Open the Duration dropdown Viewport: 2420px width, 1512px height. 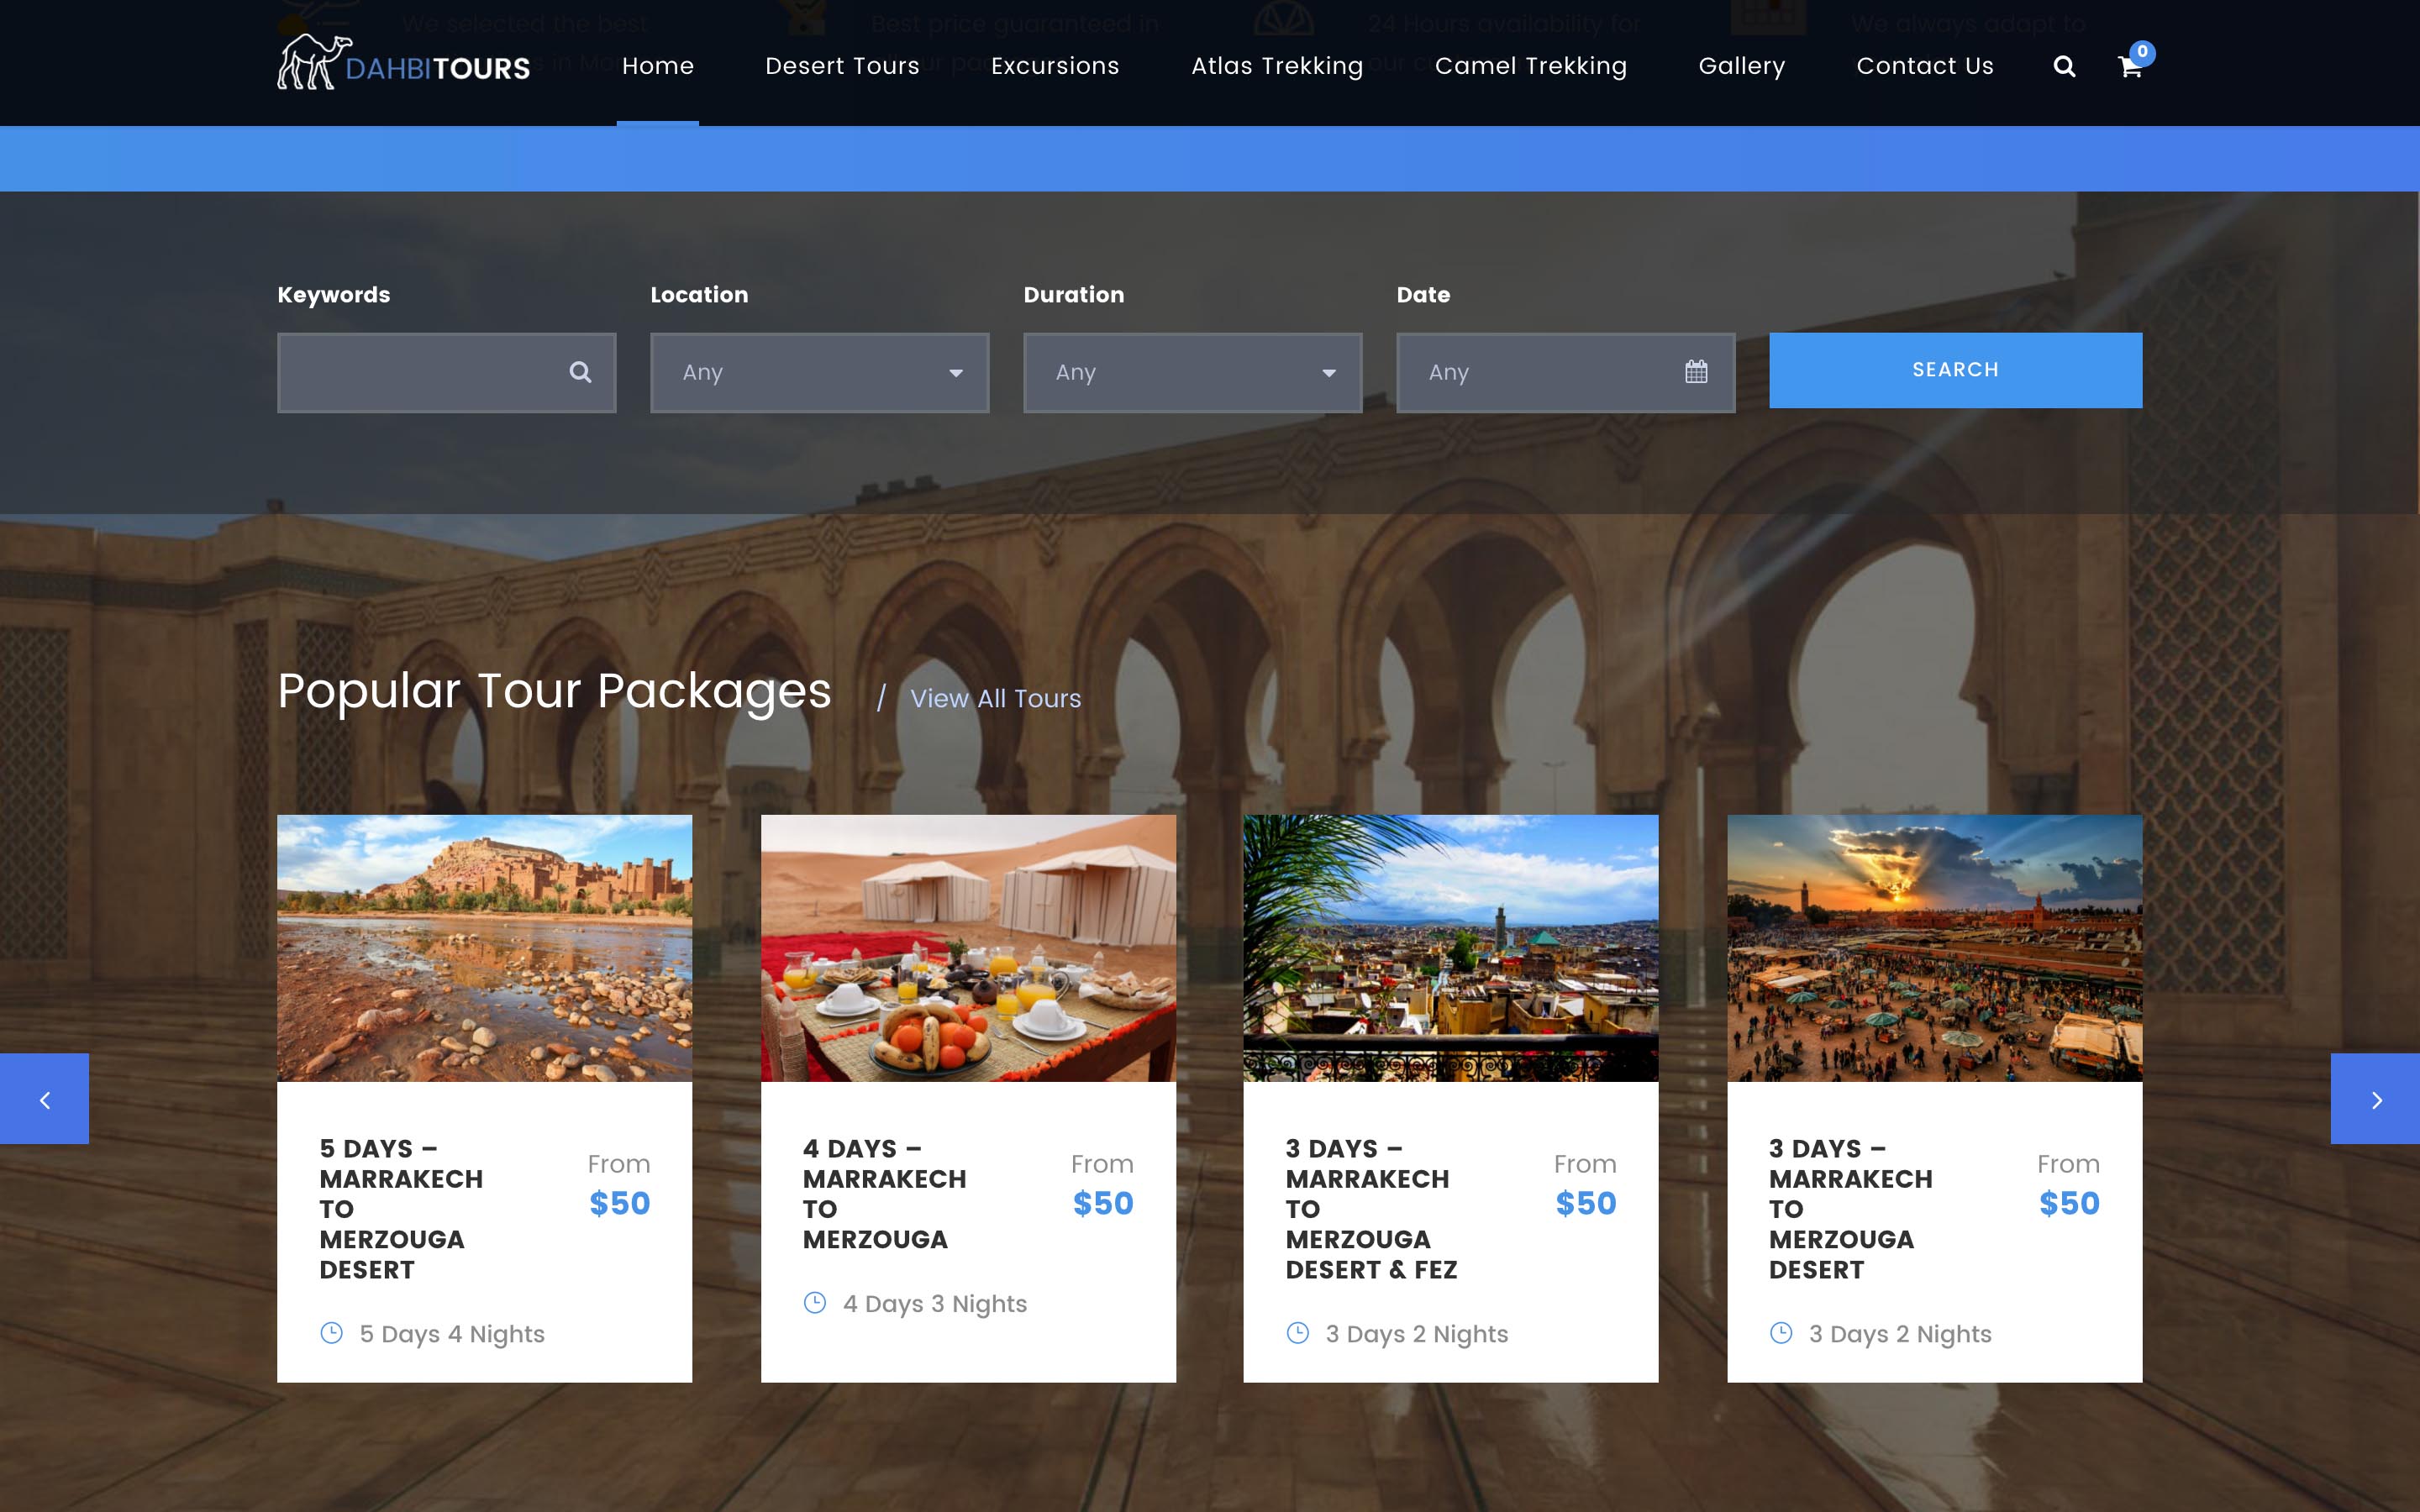(x=1192, y=373)
